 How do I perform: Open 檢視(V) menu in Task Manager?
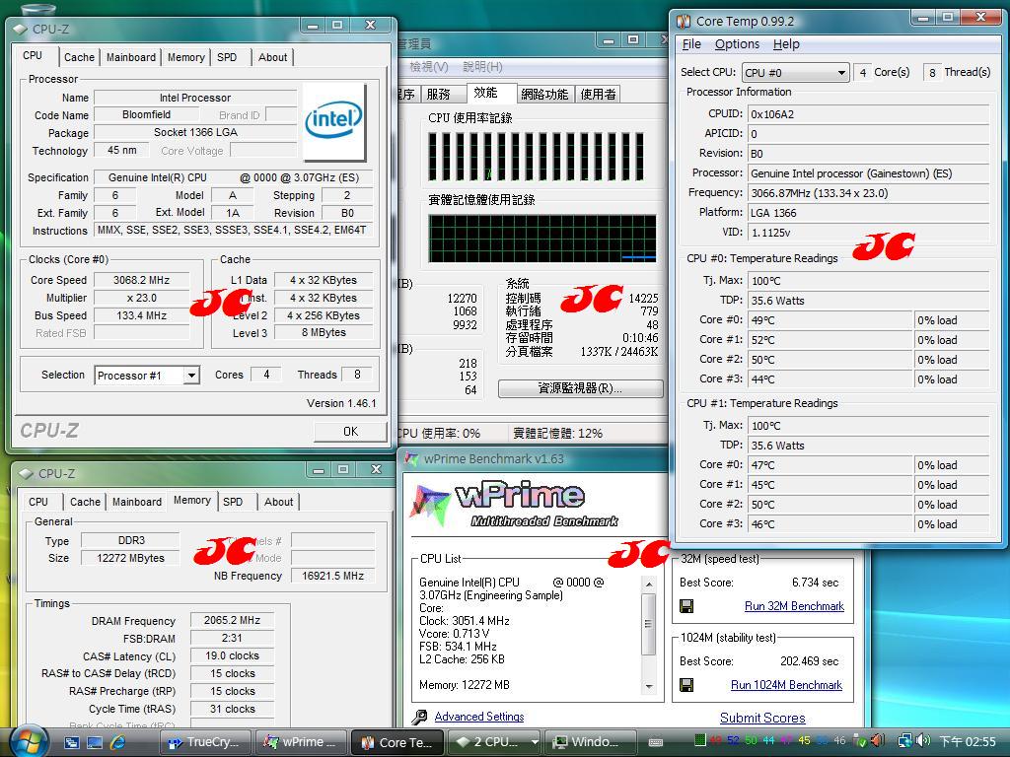[429, 67]
